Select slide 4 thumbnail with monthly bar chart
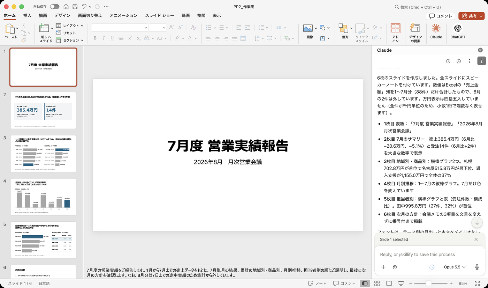This screenshot has width=488, height=288. coord(43,197)
